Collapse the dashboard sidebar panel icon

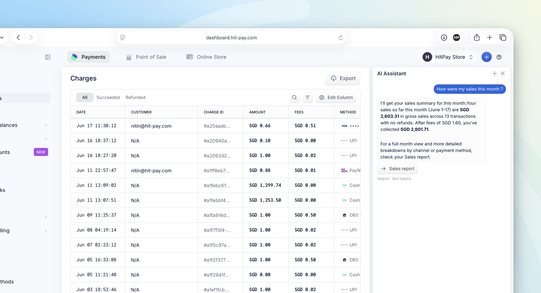(x=48, y=57)
